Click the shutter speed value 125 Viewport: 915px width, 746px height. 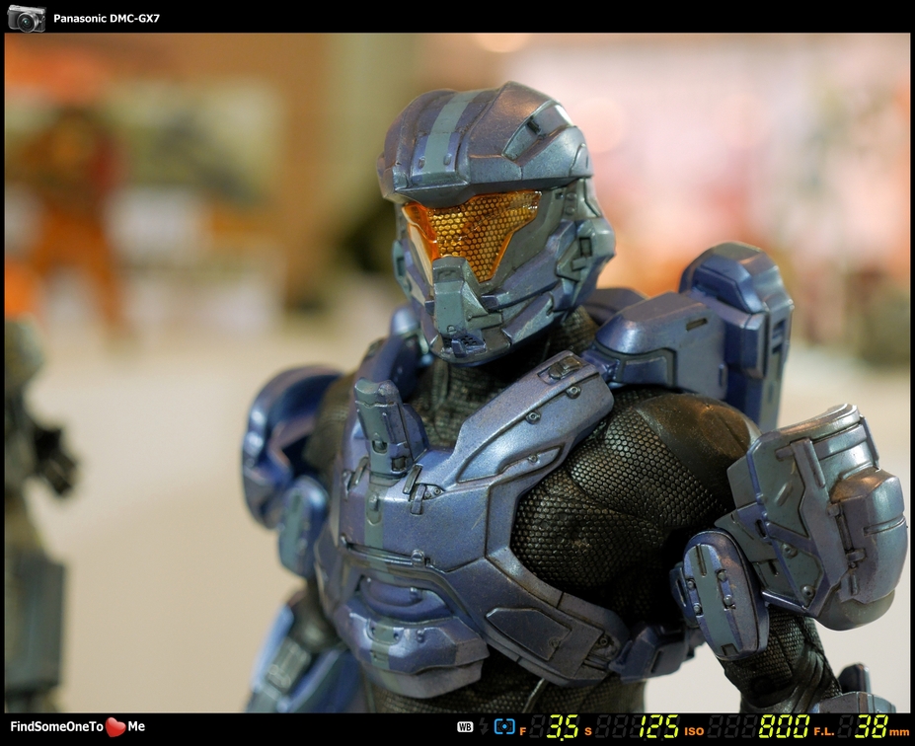658,726
